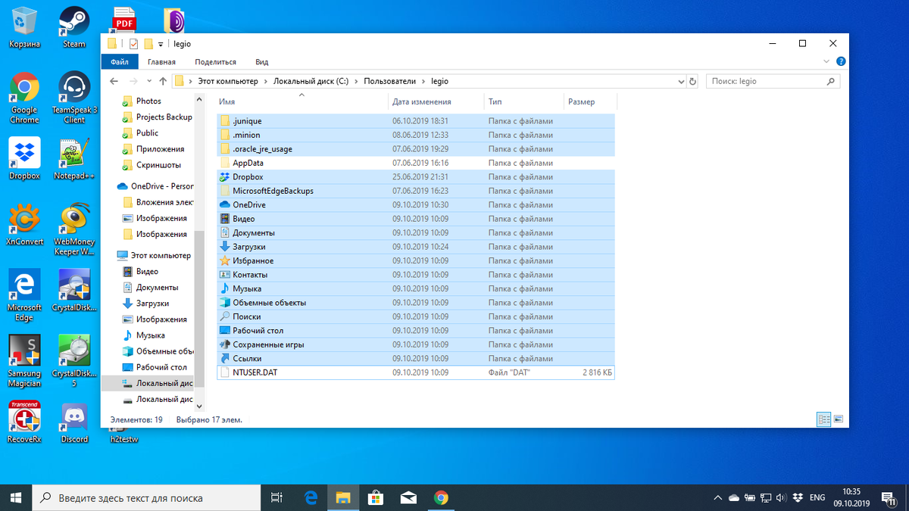Click the ENG language indicator
Screen dimensions: 909x511
[817, 497]
